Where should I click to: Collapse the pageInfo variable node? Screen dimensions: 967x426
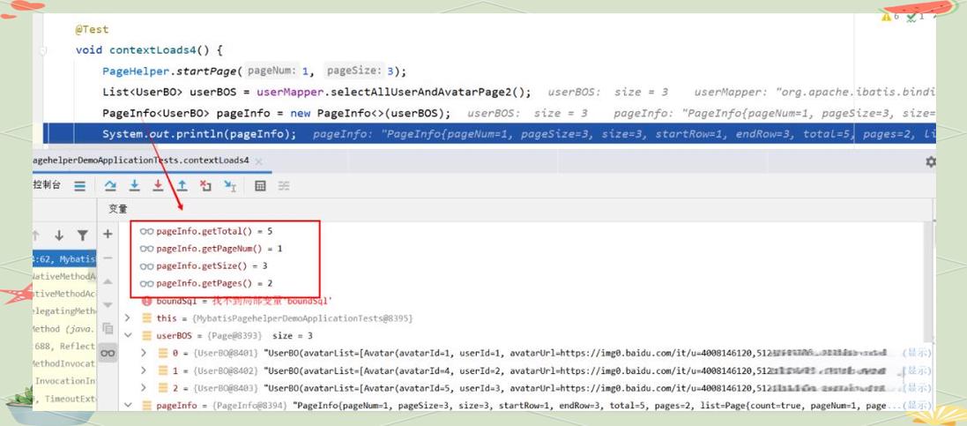click(x=128, y=406)
